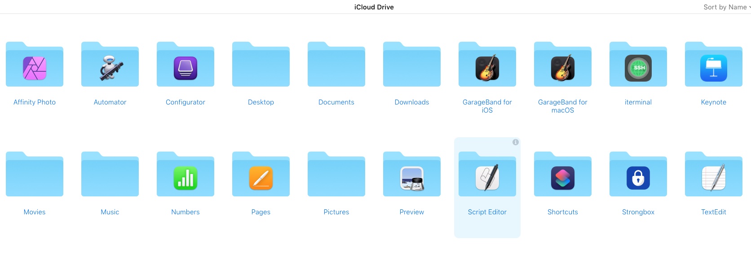Click the Script Editor name label

click(x=487, y=212)
